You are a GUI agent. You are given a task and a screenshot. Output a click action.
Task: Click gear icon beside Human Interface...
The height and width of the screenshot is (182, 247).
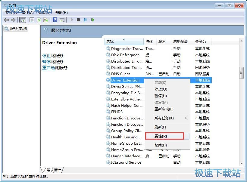pyautogui.click(x=108, y=156)
